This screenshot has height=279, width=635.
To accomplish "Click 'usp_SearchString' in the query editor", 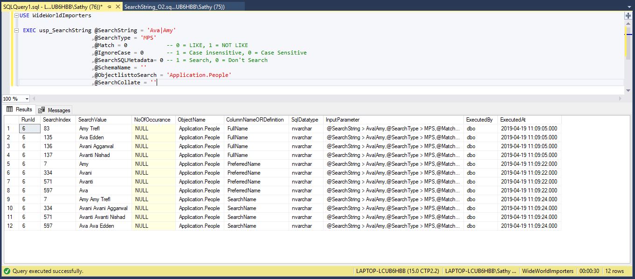I will [65, 30].
